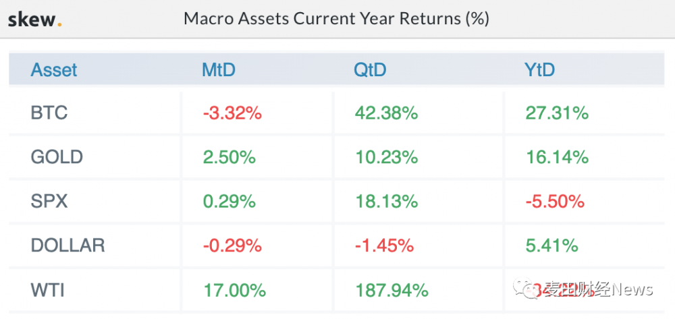Click WTI QtD value 187.94%
The height and width of the screenshot is (319, 675).
point(391,291)
